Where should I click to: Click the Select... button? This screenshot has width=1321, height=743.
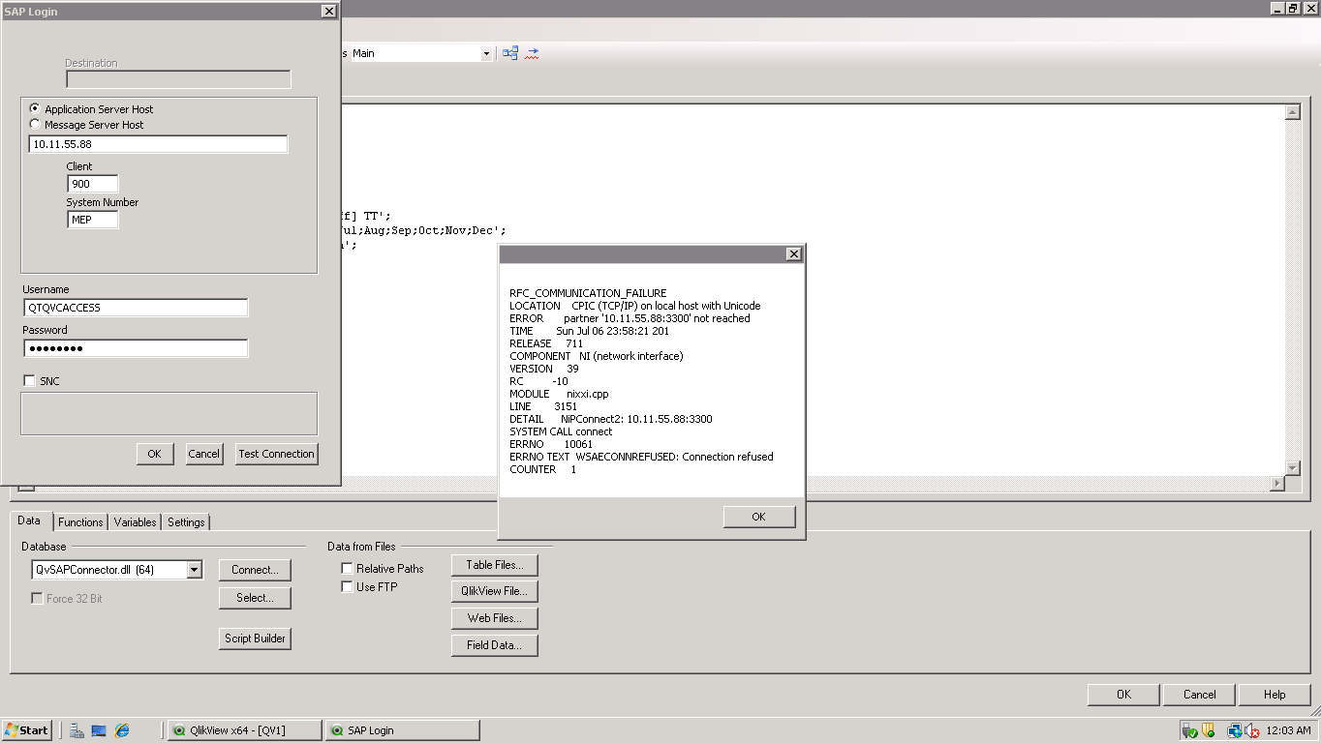pos(255,598)
